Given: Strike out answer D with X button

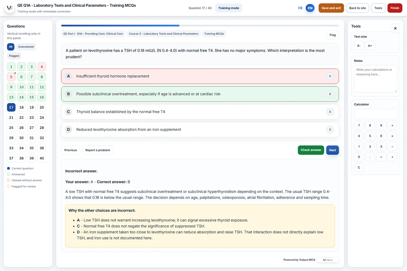Looking at the screenshot, I should pos(330,130).
